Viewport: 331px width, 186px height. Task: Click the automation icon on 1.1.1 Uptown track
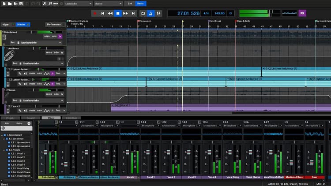pyautogui.click(x=46, y=74)
